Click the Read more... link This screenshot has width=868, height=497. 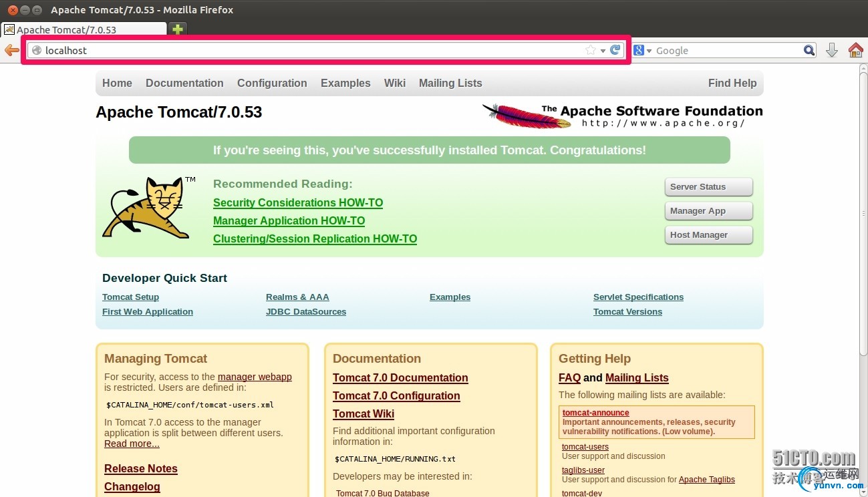coord(132,444)
